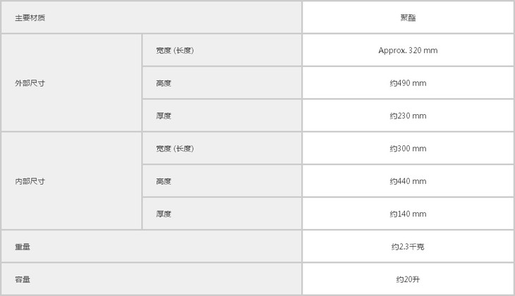Click the 约490 mm value cell

pyautogui.click(x=408, y=83)
